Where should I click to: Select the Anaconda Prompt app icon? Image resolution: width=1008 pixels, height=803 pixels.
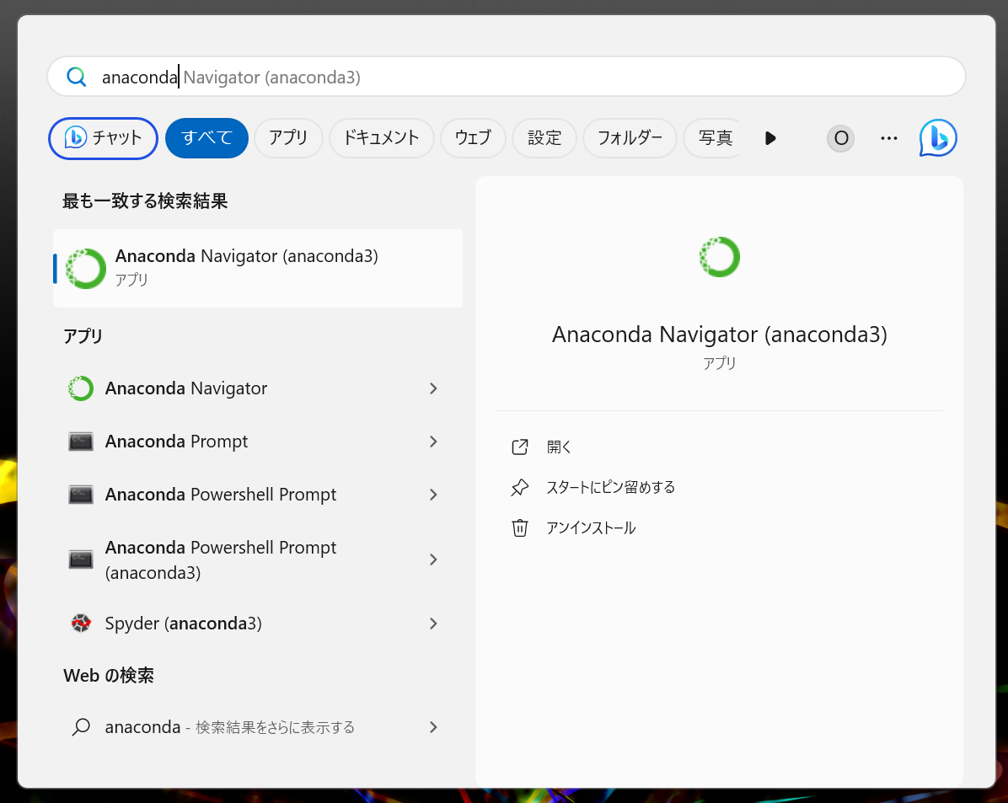click(80, 442)
